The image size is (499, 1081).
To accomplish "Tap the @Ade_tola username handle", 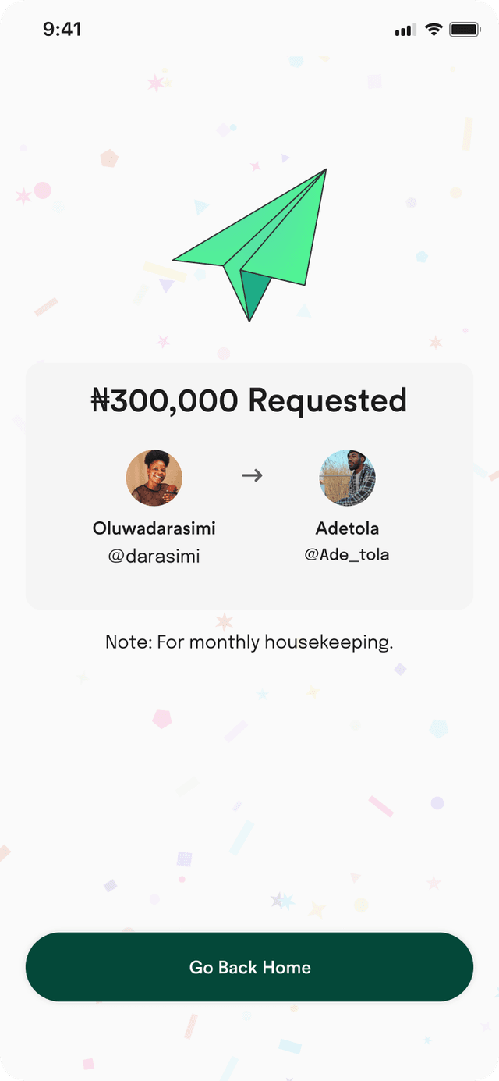I will coord(347,555).
